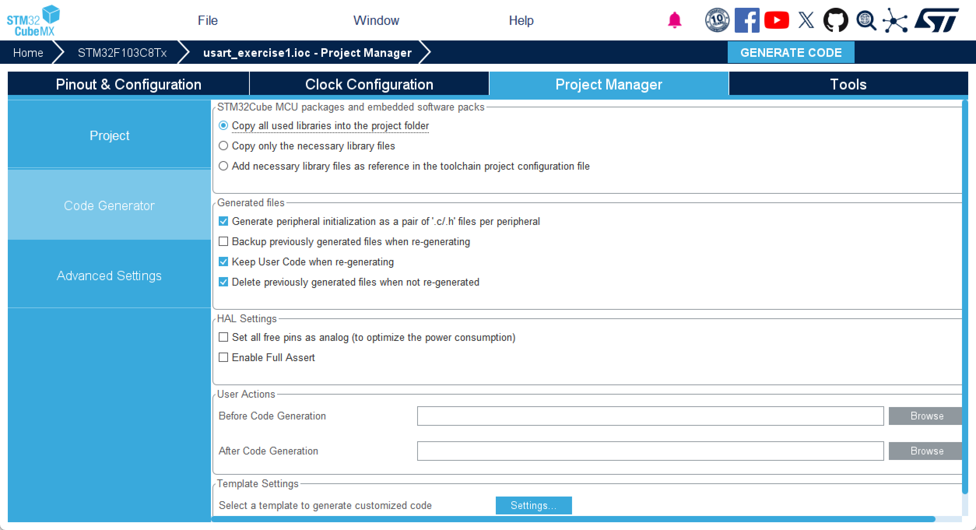Click the STM32CubeMX logo
The image size is (976, 530).
point(33,21)
